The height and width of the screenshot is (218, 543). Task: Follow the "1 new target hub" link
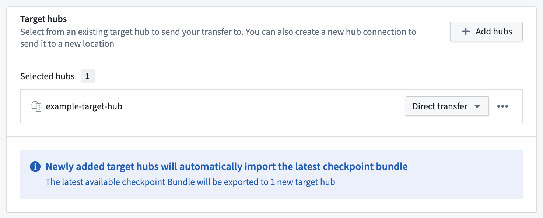click(x=303, y=182)
